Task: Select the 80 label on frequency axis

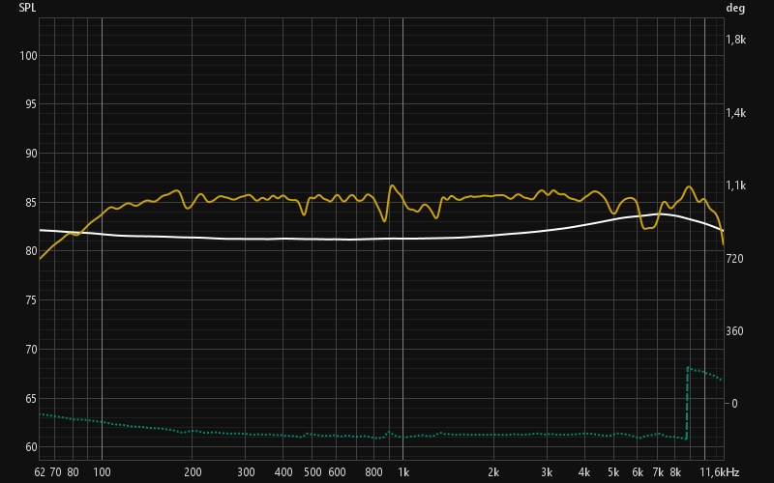Action: [74, 472]
